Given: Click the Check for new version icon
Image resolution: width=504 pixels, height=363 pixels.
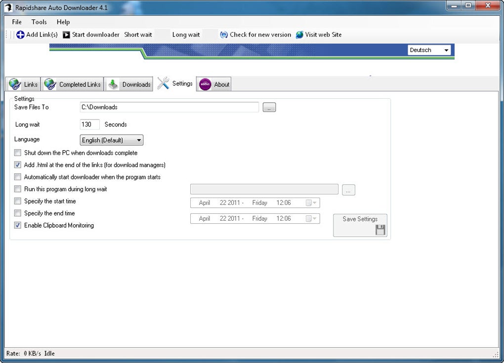Looking at the screenshot, I should pos(223,35).
